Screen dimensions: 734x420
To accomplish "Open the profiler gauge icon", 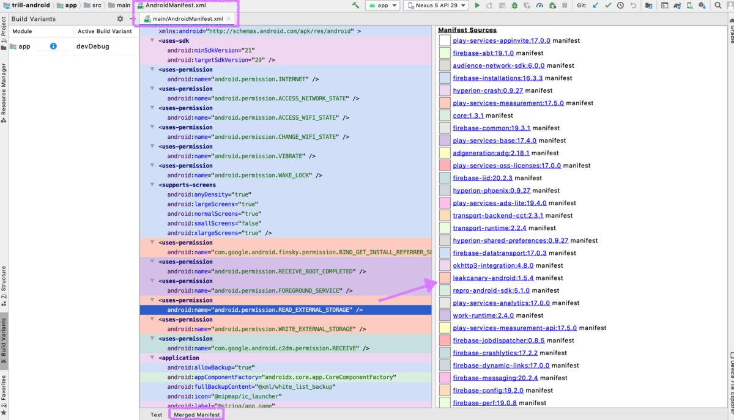I will pyautogui.click(x=539, y=6).
